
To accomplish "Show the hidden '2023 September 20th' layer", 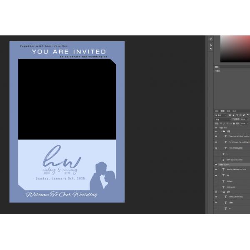I will tap(216, 160).
